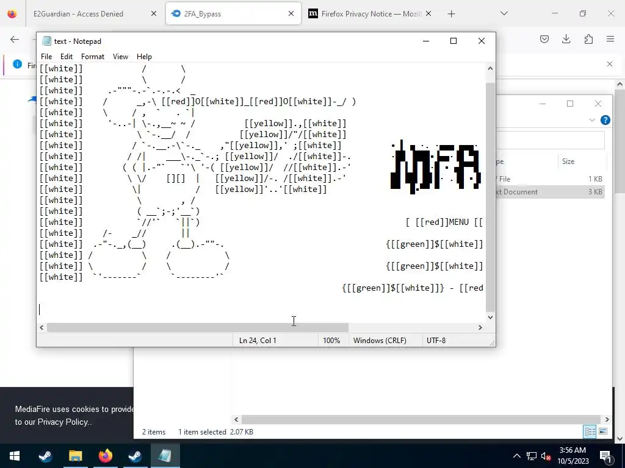Click browser page scroll up arrow
625x468 pixels.
coord(620,84)
